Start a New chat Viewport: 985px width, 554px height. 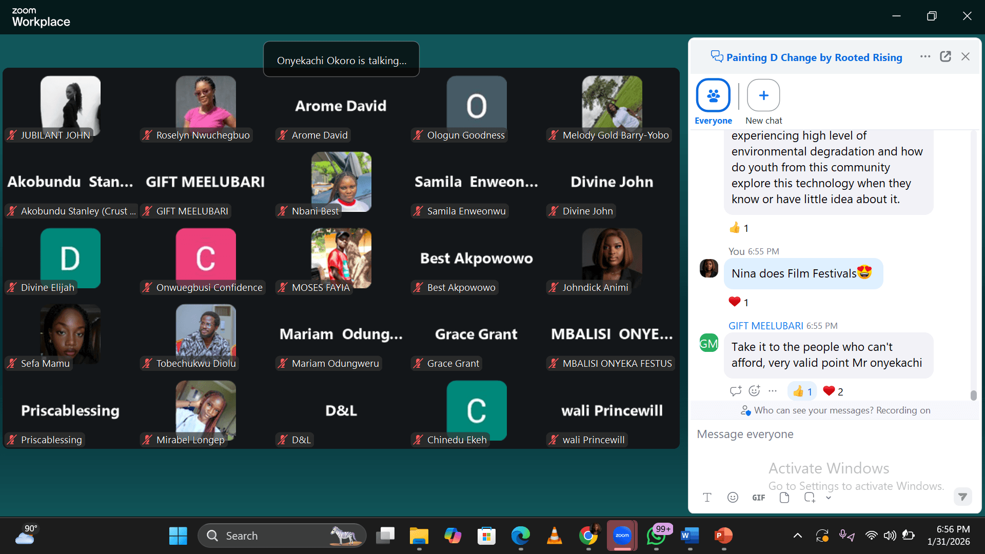[x=763, y=95]
